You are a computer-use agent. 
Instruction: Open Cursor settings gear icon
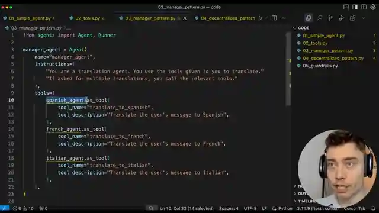373,7
